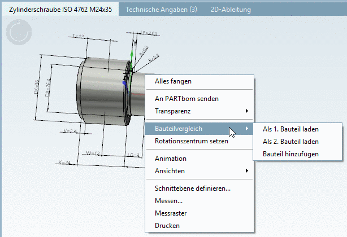Screen dimensions: 347x237
Task: Choose Messen... entry
Action: coord(199,201)
